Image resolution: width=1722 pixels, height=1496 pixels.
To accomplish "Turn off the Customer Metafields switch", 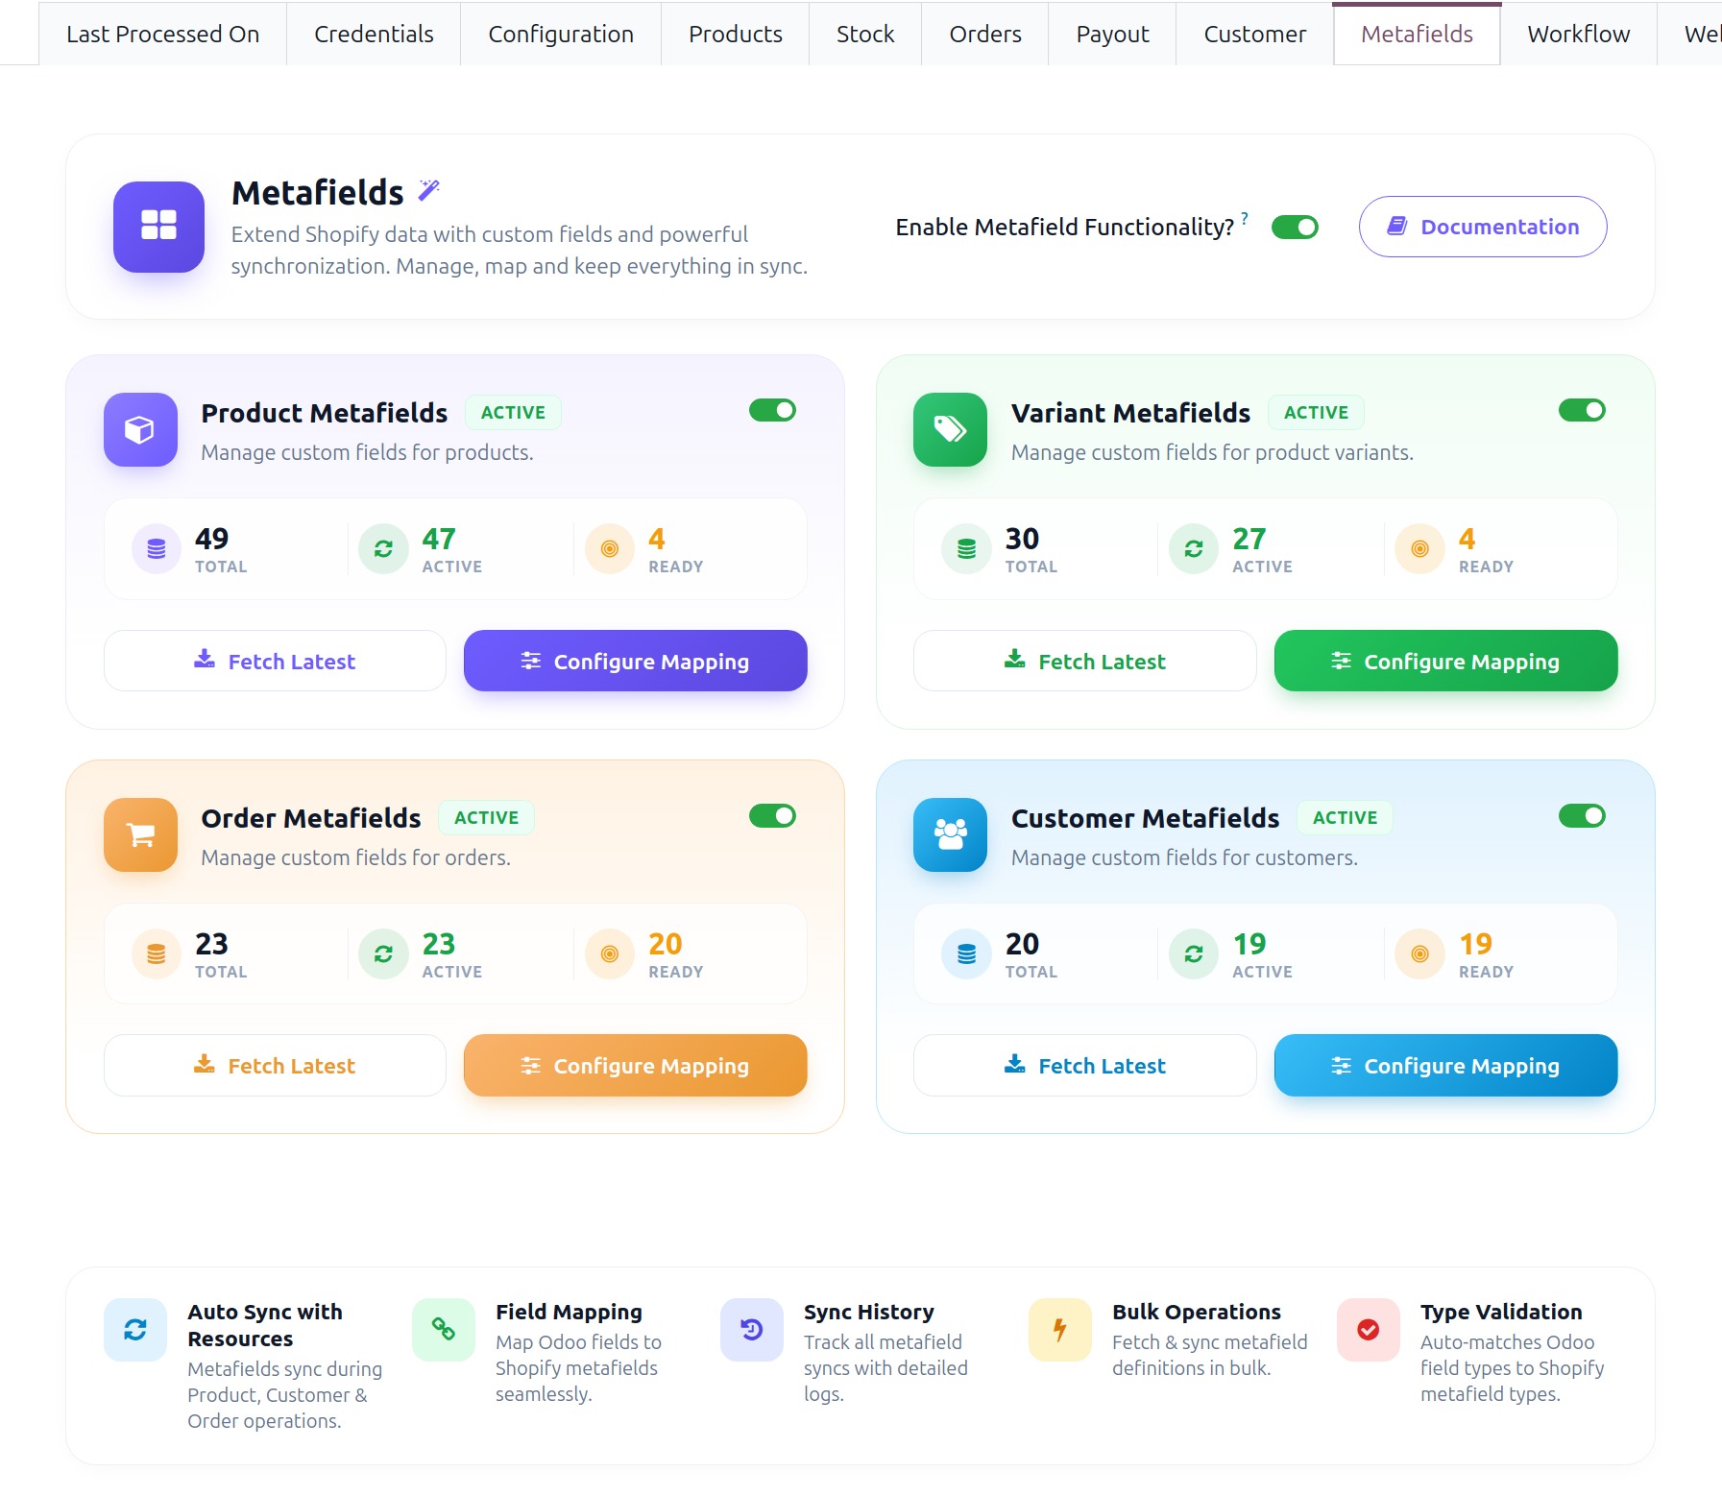I will click(x=1582, y=816).
